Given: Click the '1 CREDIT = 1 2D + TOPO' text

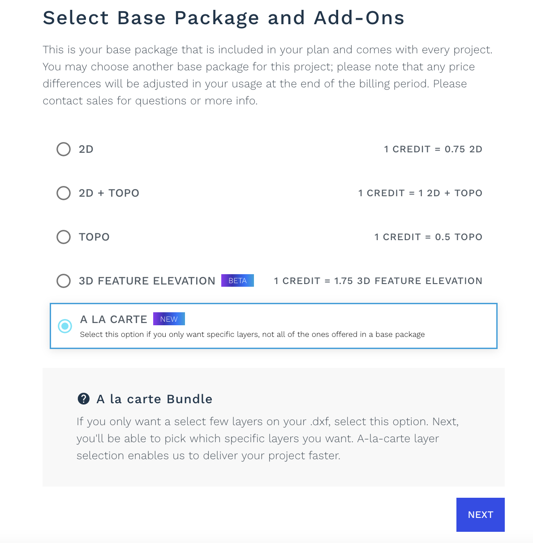Looking at the screenshot, I should click(420, 193).
